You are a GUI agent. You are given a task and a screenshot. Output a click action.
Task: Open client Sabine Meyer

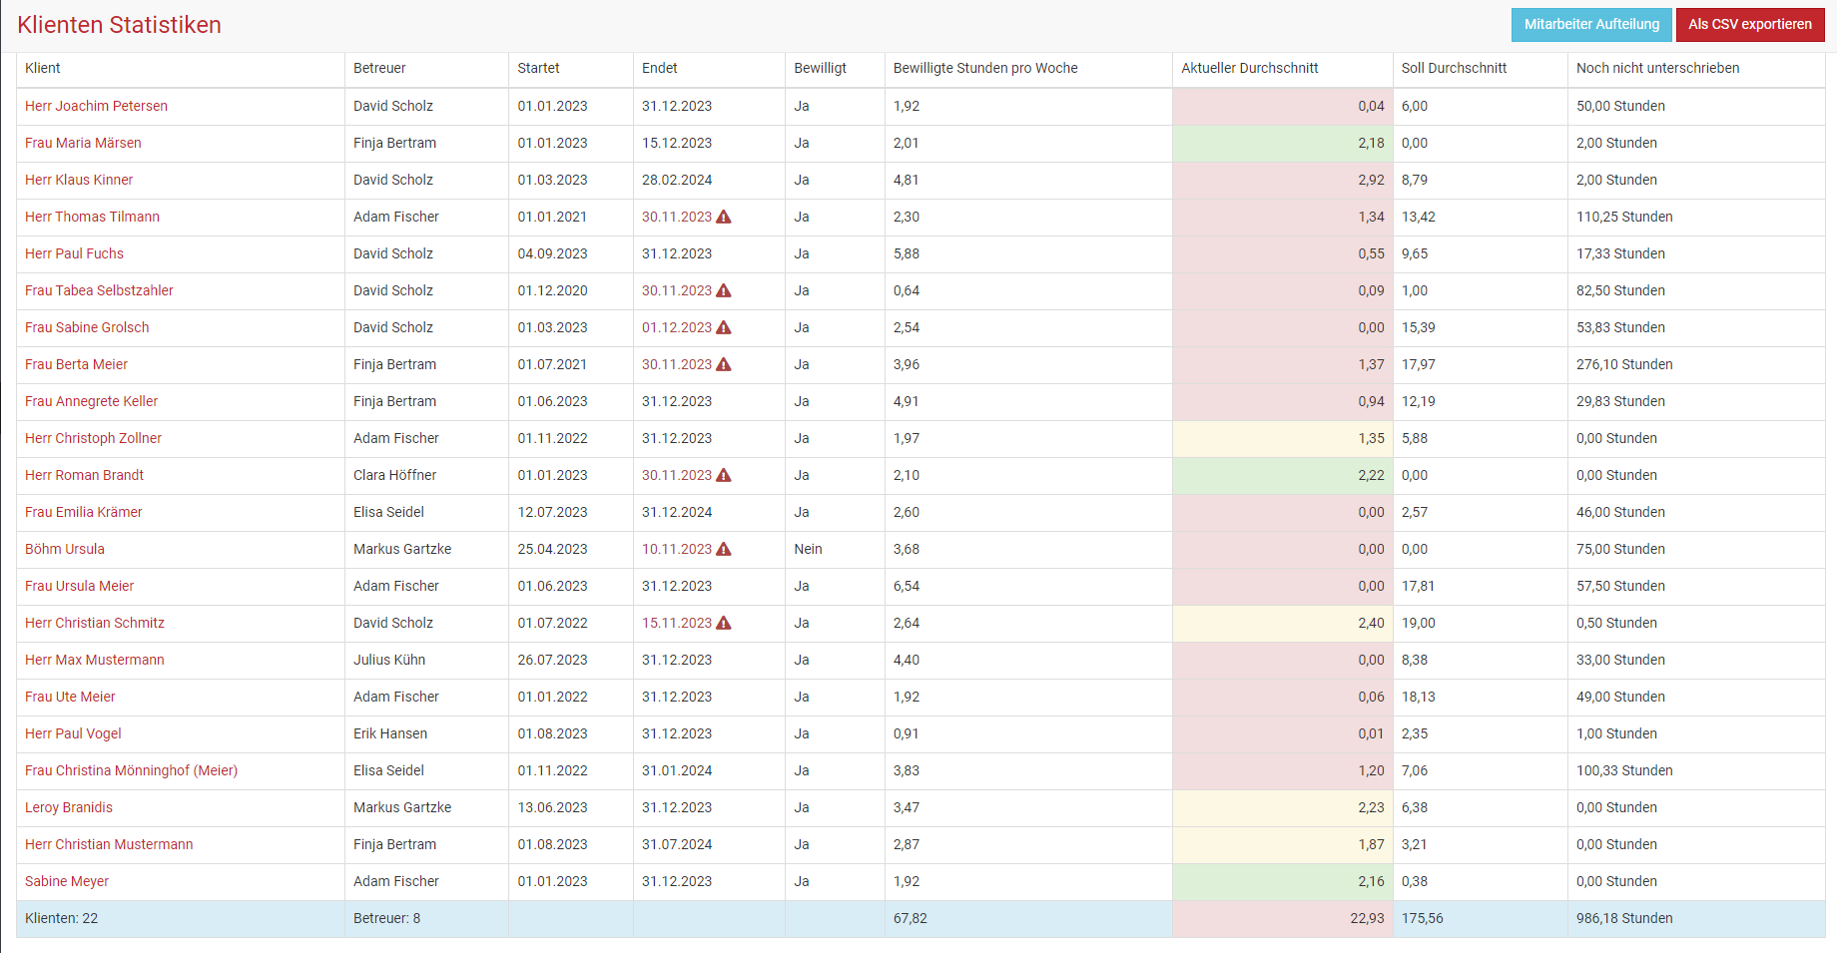click(67, 881)
